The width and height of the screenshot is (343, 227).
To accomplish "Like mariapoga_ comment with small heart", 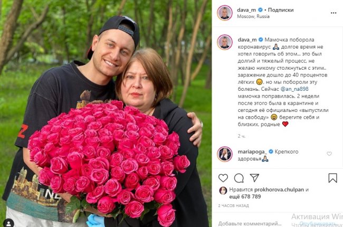I will [329, 154].
